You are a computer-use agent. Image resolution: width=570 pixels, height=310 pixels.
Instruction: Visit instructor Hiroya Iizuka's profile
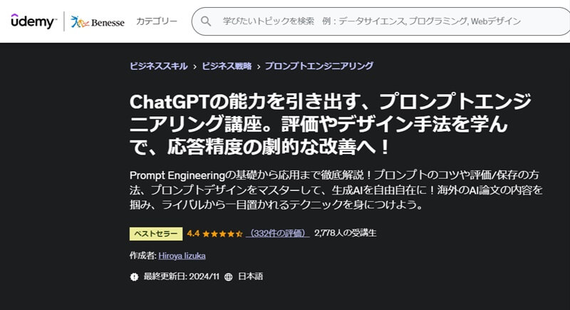click(x=182, y=255)
